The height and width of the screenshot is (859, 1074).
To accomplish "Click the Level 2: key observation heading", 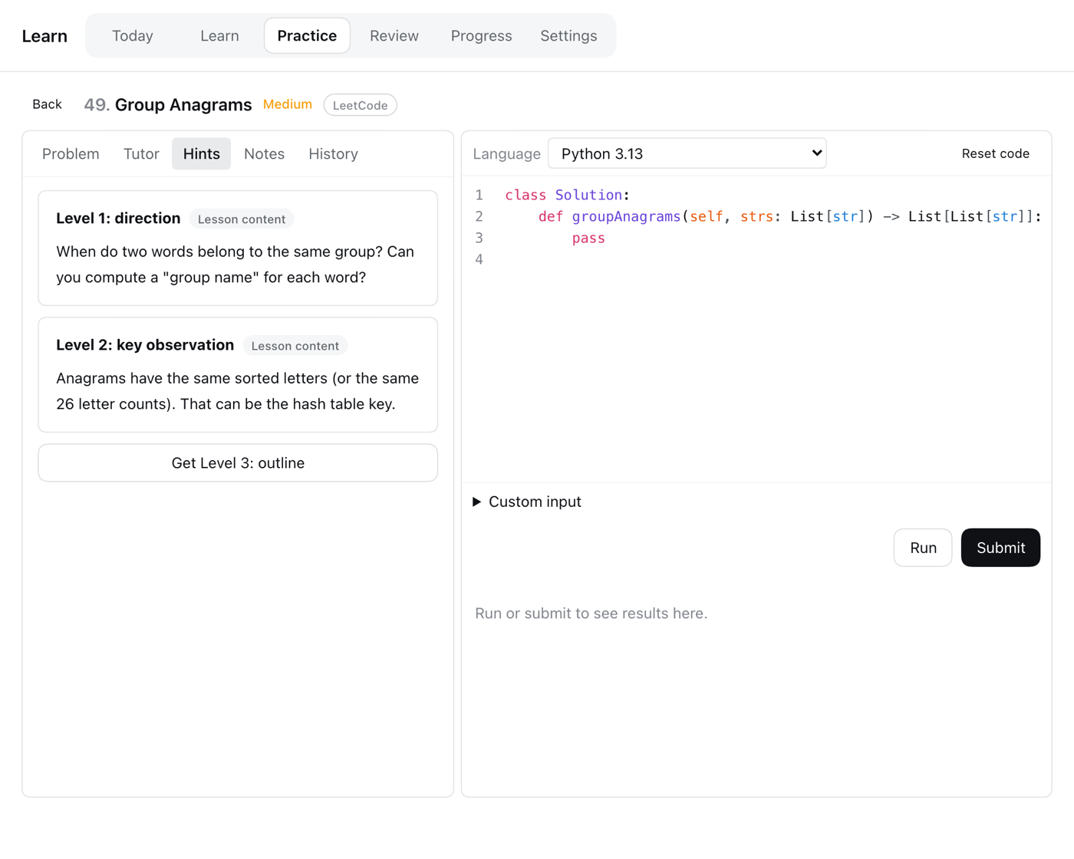I will [x=145, y=345].
